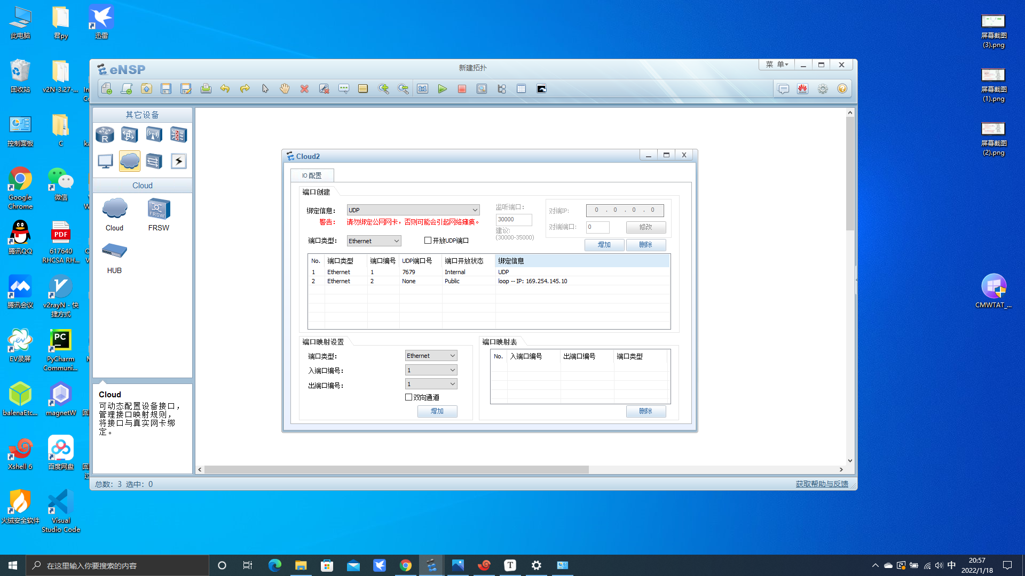Click 删除 button in port creation
Viewport: 1025px width, 576px height.
click(x=645, y=245)
